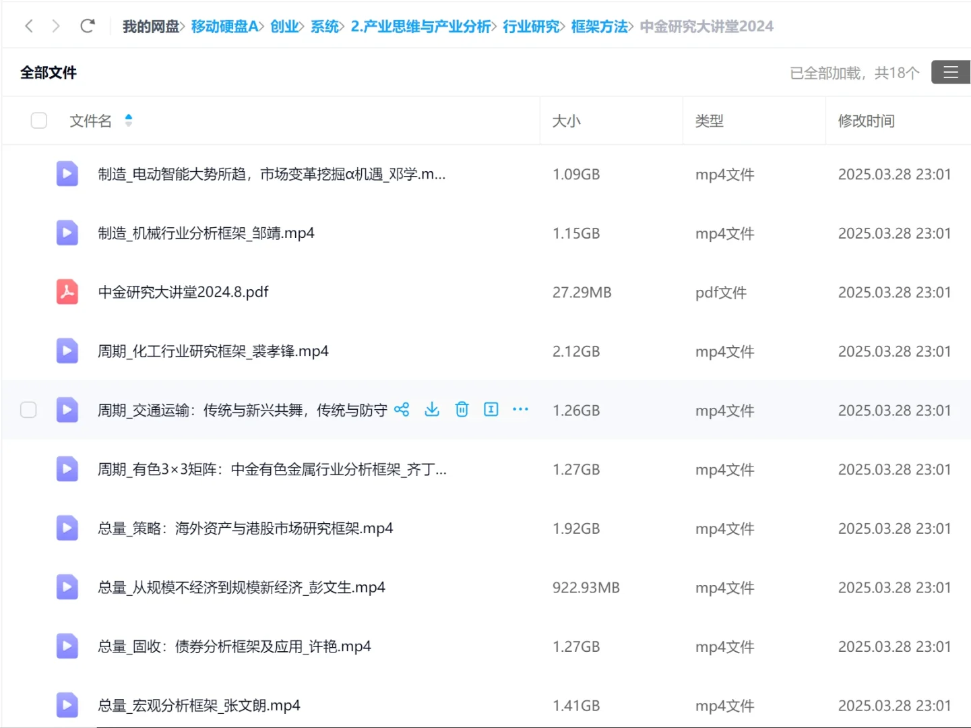
Task: Navigate to 移动硬盘A in breadcrumb
Action: [224, 26]
